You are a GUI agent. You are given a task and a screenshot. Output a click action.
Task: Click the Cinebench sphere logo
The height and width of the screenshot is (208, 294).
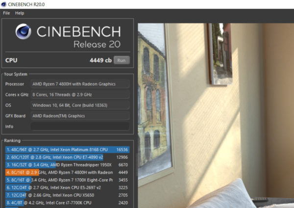[x=24, y=32]
